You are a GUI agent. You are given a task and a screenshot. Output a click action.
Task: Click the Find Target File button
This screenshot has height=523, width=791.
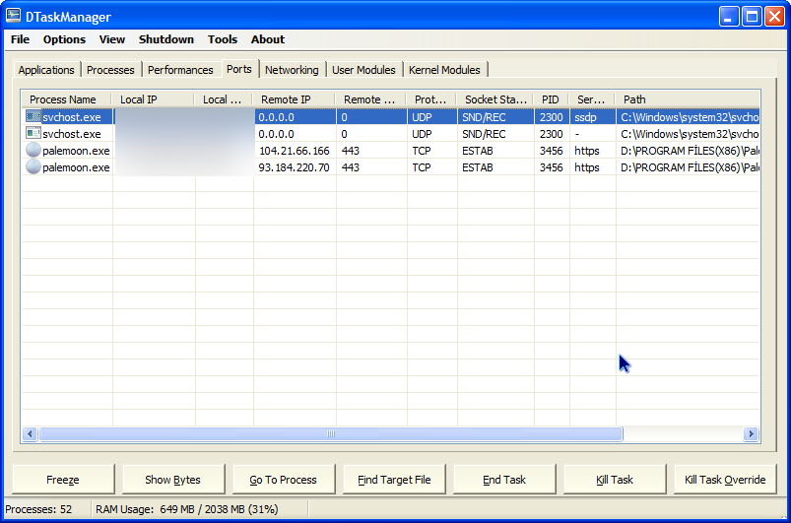[394, 480]
